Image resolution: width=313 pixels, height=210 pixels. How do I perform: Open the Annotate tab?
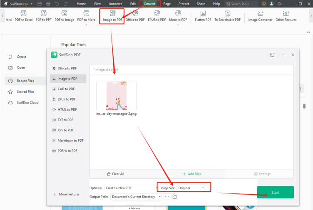(115, 4)
